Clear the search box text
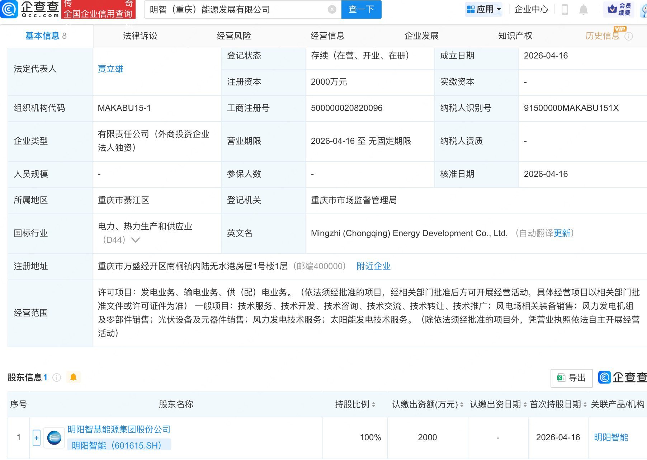This screenshot has width=647, height=460. pos(332,10)
